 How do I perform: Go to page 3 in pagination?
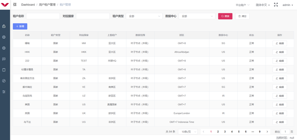(225, 132)
